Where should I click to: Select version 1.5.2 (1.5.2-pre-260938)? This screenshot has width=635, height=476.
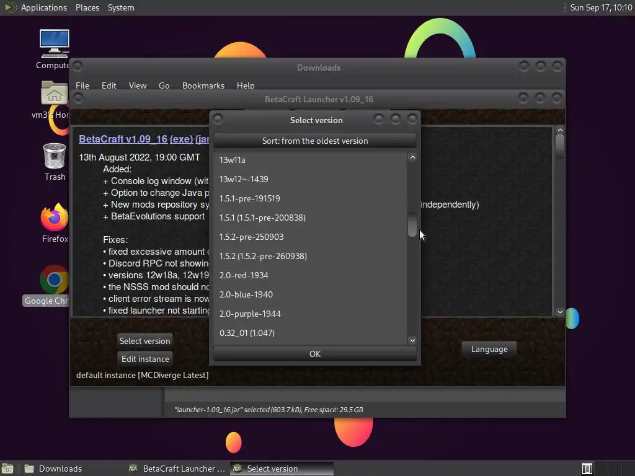pyautogui.click(x=310, y=256)
